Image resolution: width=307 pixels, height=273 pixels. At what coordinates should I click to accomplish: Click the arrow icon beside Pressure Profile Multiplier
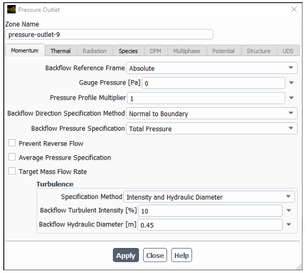click(291, 98)
